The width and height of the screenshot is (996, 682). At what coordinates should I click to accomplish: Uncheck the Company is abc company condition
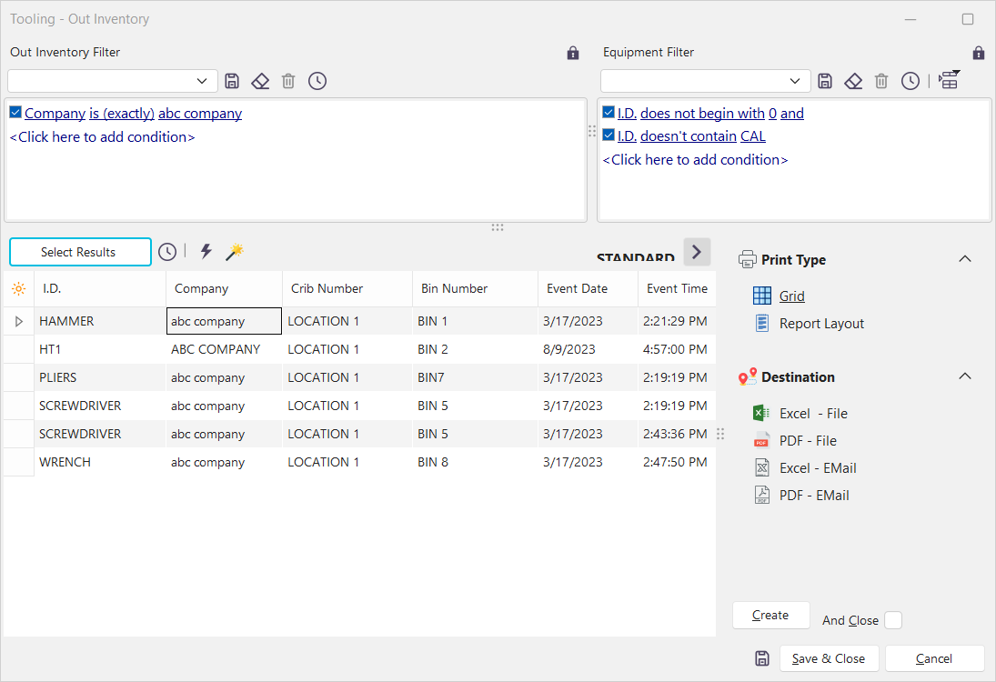(x=15, y=113)
